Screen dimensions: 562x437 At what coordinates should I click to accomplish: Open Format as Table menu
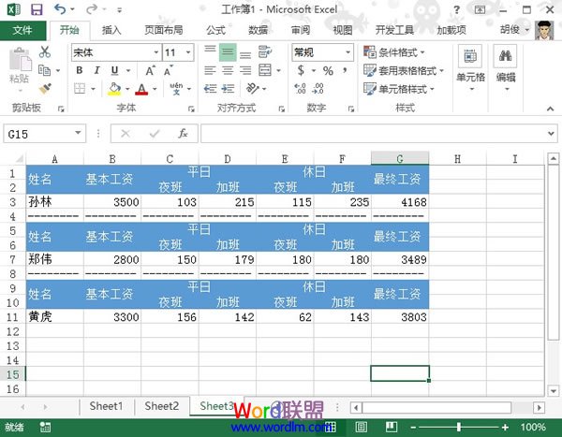click(x=404, y=70)
